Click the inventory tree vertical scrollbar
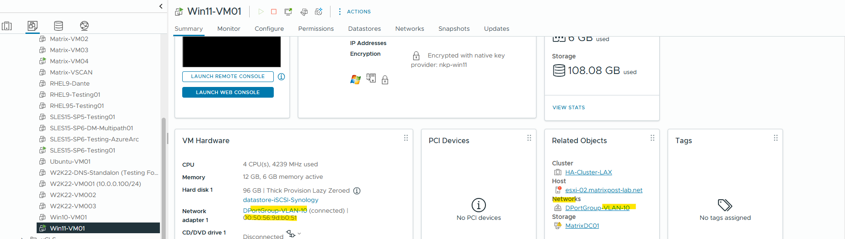Screen dimensions: 845x239 pos(163,178)
